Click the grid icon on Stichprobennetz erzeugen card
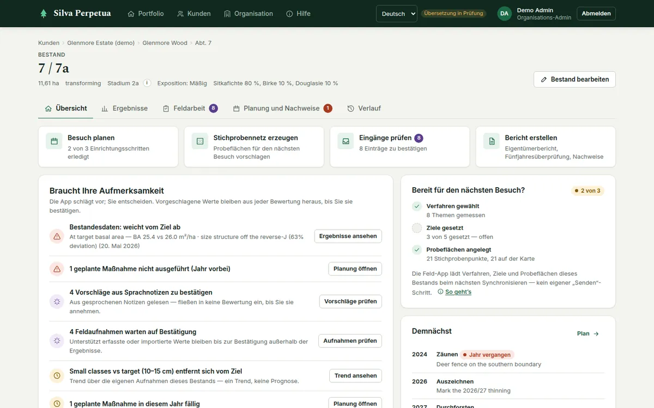 click(x=200, y=141)
